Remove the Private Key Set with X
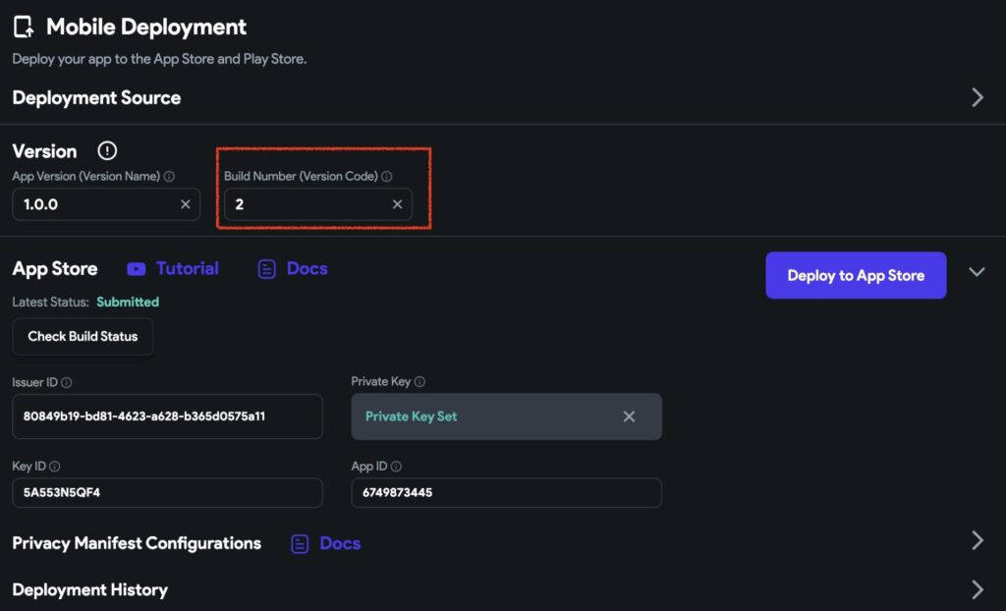Viewport: 1006px width, 611px height. [x=629, y=417]
